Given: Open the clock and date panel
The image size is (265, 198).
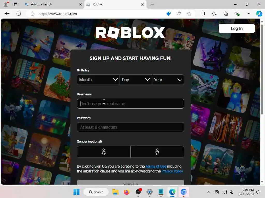Looking at the screenshot, I should coord(246,192).
